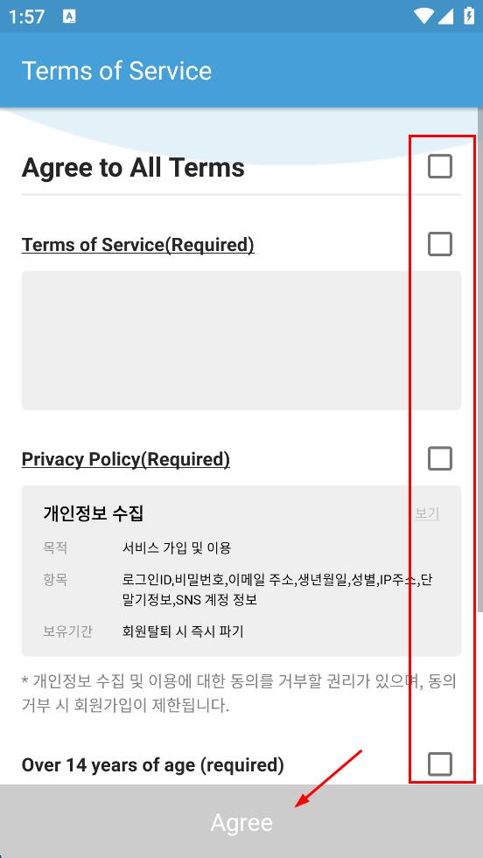This screenshot has height=858, width=483.
Task: Confirm the Over 14 years of age checkbox
Action: [x=440, y=764]
